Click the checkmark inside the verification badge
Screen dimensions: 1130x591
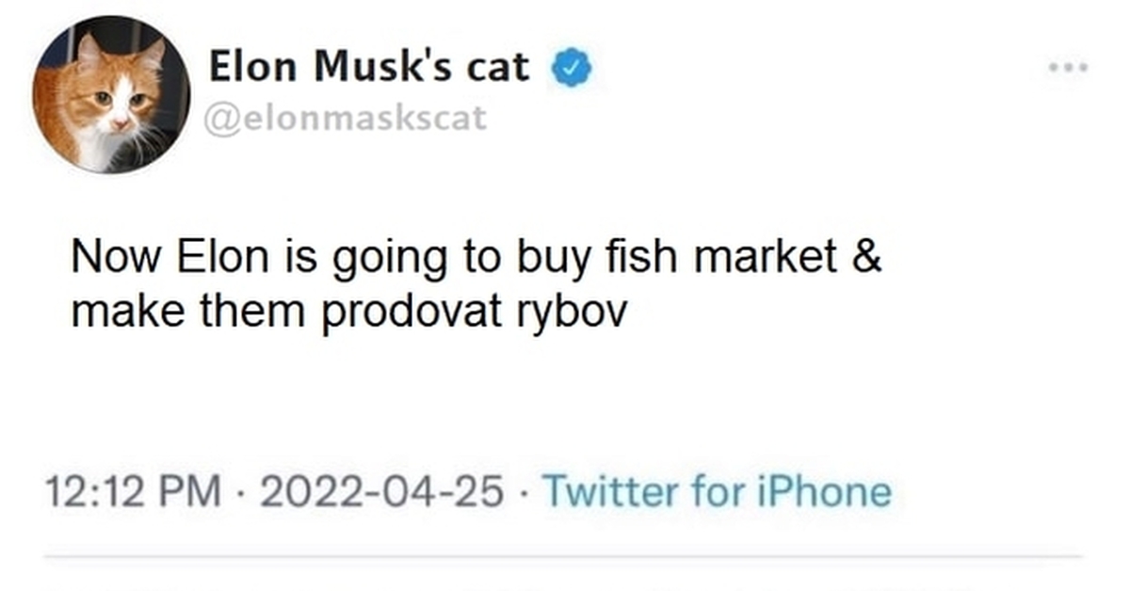coord(569,66)
